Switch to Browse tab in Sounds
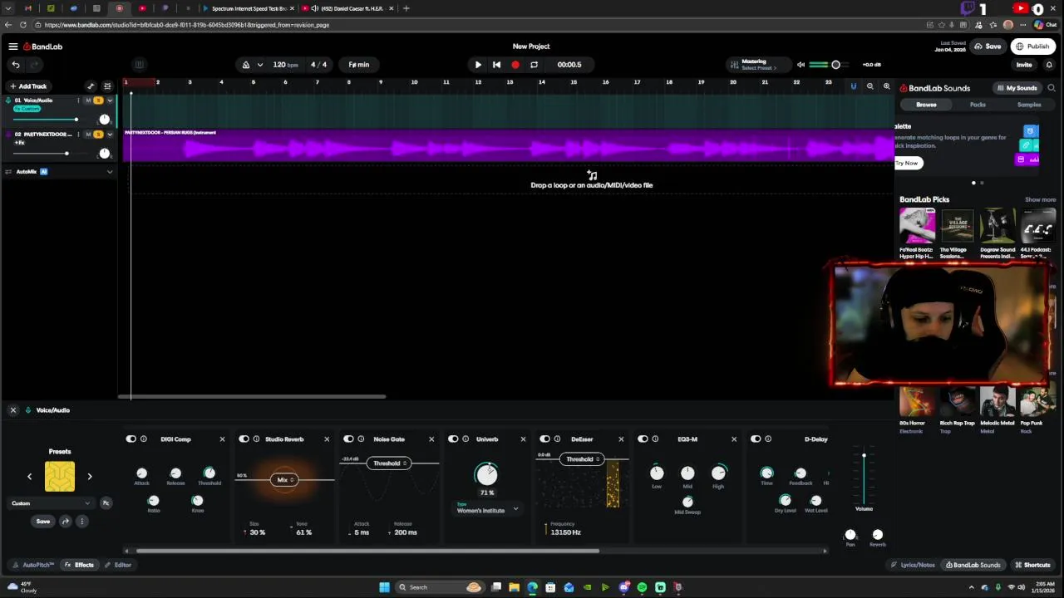 (x=926, y=105)
